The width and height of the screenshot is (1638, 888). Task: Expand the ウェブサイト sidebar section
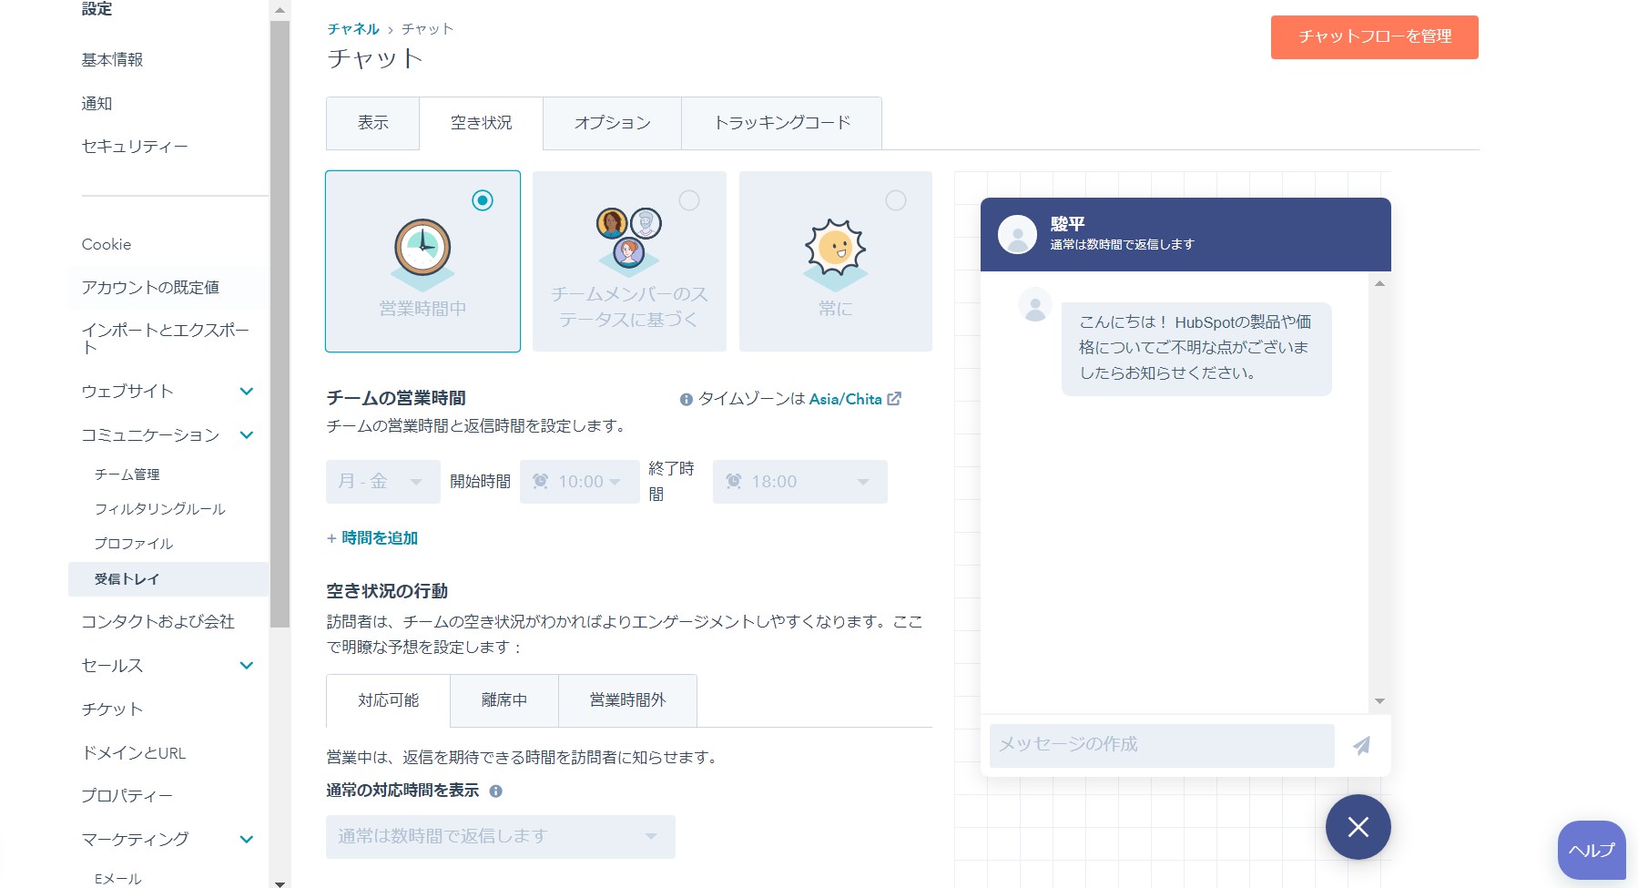pos(246,392)
